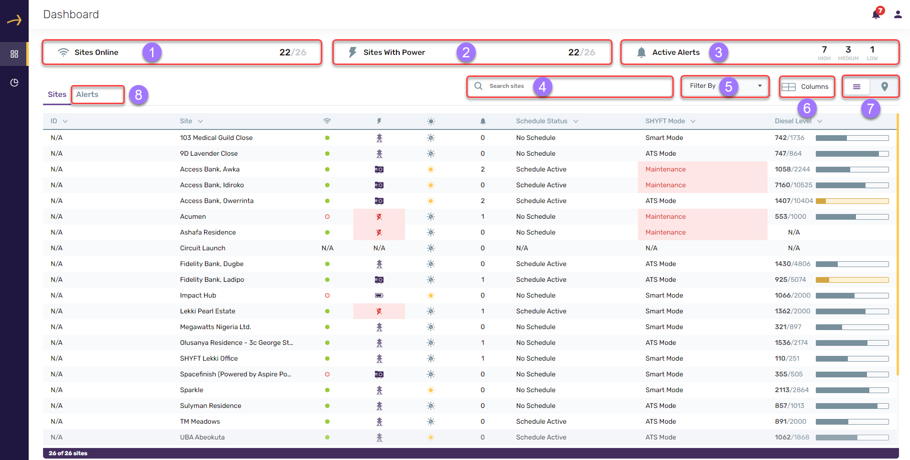Expand Schedule Status column chevron
This screenshot has width=910, height=460.
pyautogui.click(x=576, y=121)
